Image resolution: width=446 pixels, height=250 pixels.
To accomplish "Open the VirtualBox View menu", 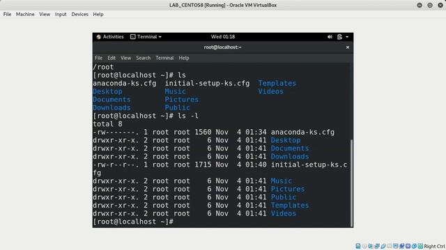I will tap(45, 14).
